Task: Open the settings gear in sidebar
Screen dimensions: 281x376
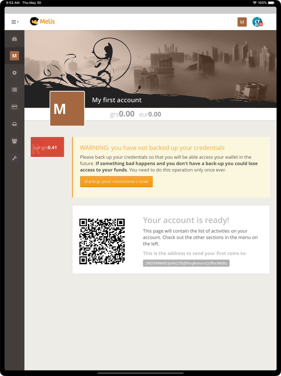Action: 14,73
